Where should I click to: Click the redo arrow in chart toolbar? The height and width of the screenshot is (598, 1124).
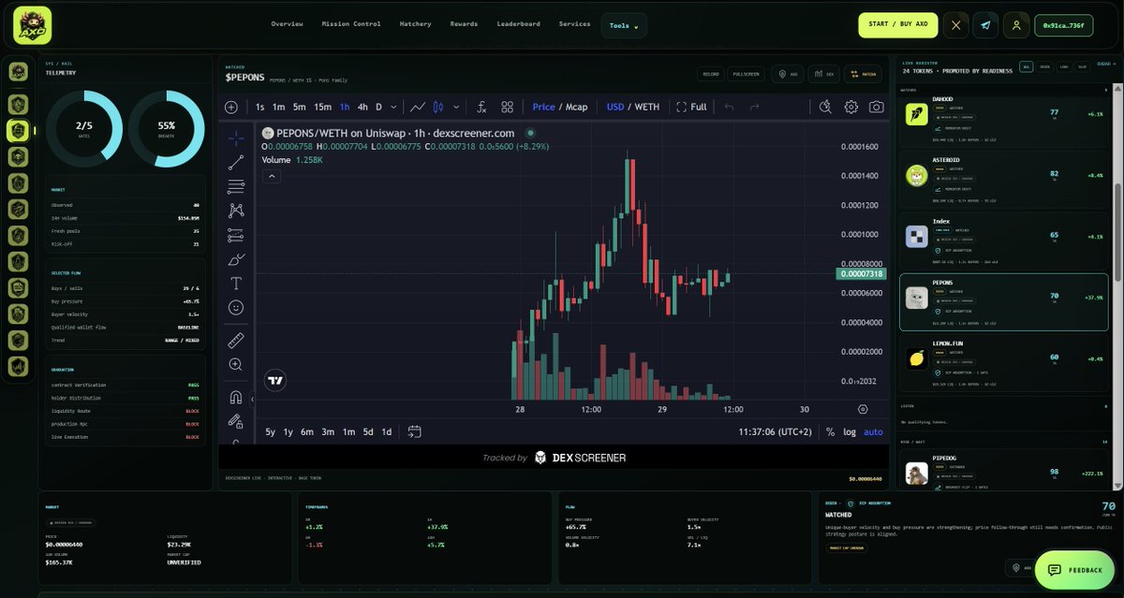(754, 107)
